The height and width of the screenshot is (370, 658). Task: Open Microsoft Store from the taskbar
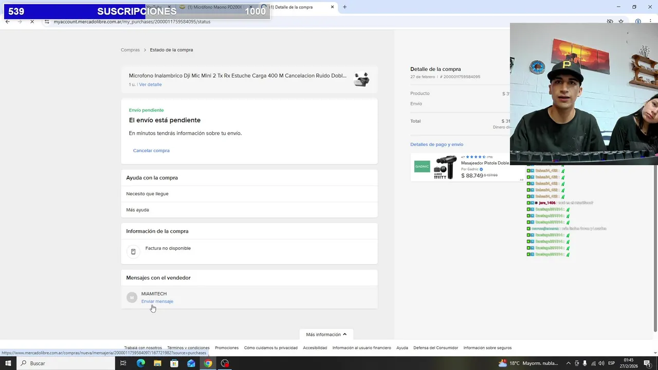click(x=174, y=363)
